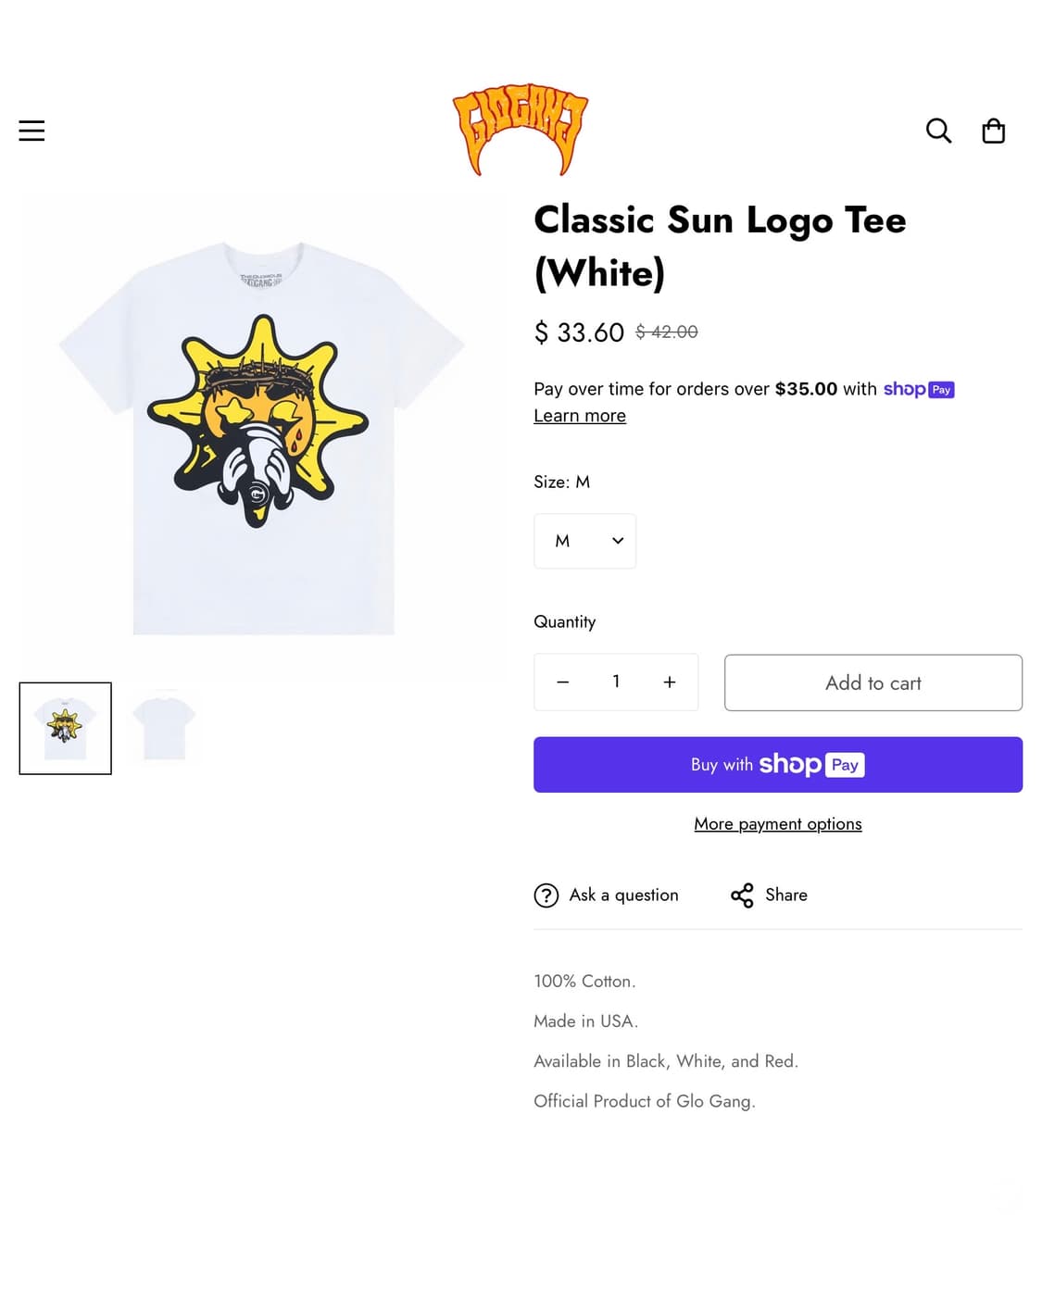The width and height of the screenshot is (1042, 1302).
Task: Add the tee to cart
Action: (x=873, y=683)
